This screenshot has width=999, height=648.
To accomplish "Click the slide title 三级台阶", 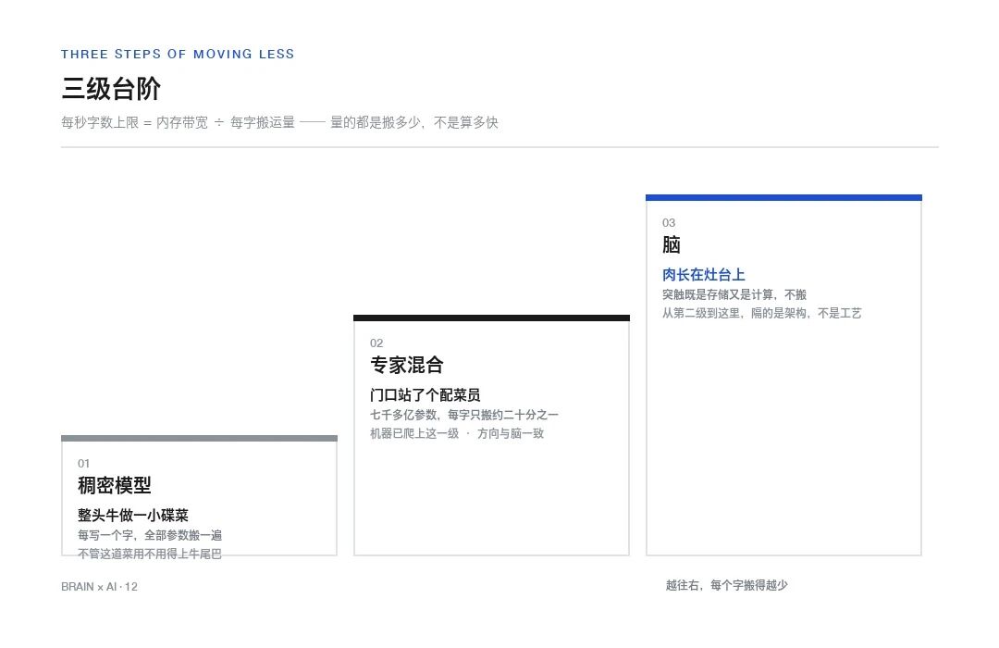I will point(111,89).
